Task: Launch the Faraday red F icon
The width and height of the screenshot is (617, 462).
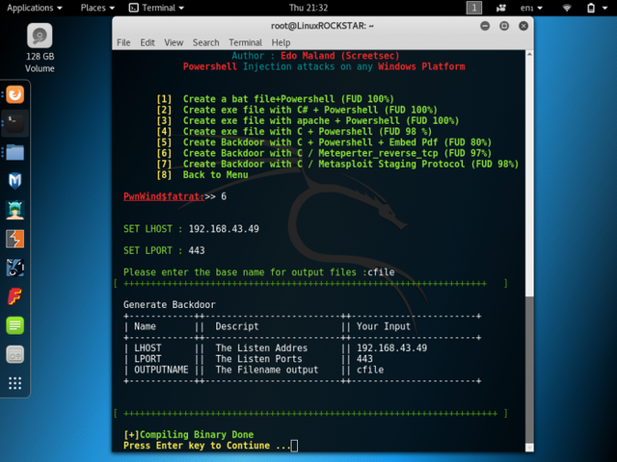Action: coord(15,296)
